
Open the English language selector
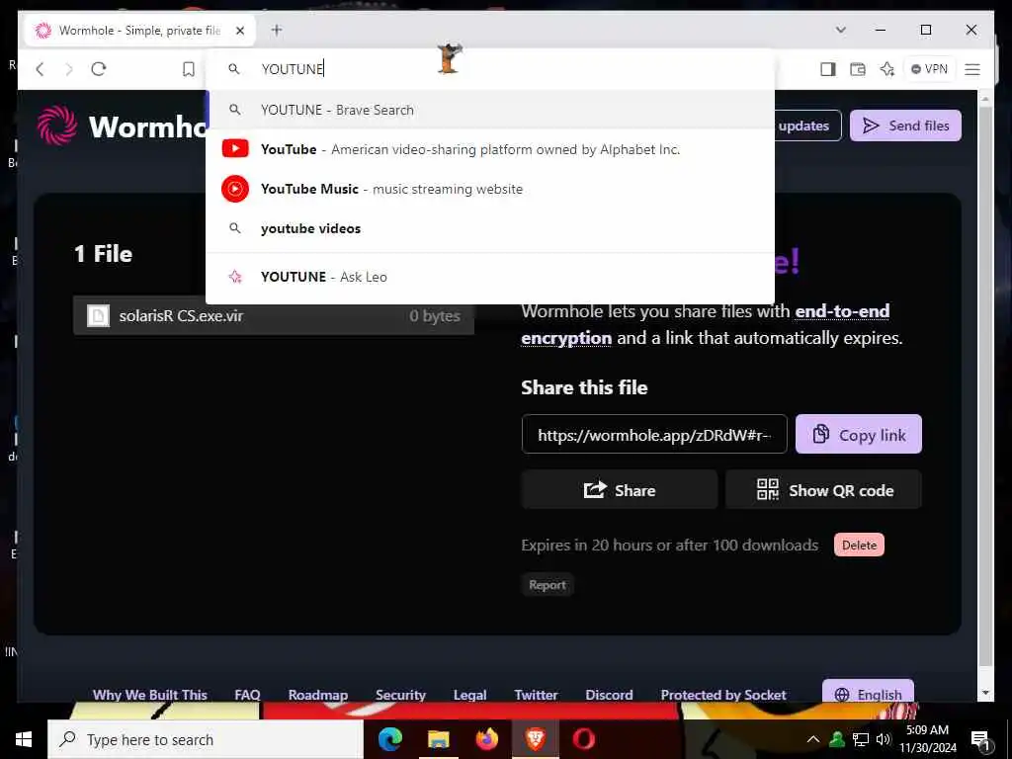pos(868,692)
